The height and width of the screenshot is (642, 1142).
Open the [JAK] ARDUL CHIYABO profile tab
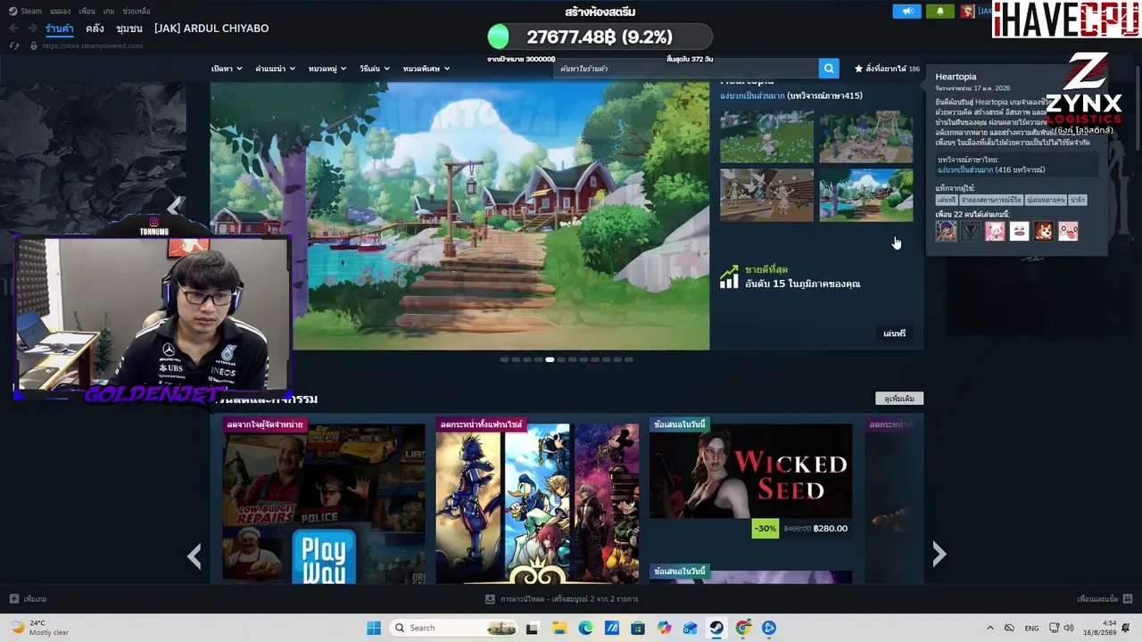(211, 29)
